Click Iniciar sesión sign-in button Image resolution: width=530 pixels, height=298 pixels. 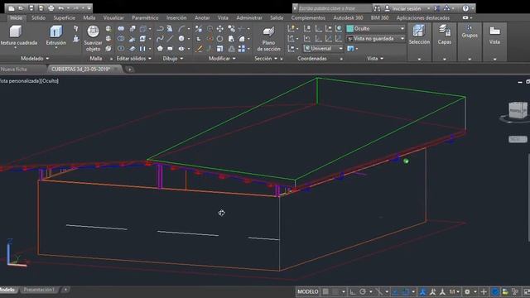pos(407,8)
